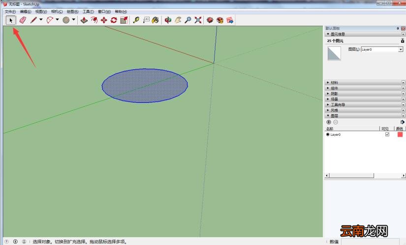This screenshot has height=245, width=406.
Task: Open the 窗口(W) menu
Action: coord(104,12)
